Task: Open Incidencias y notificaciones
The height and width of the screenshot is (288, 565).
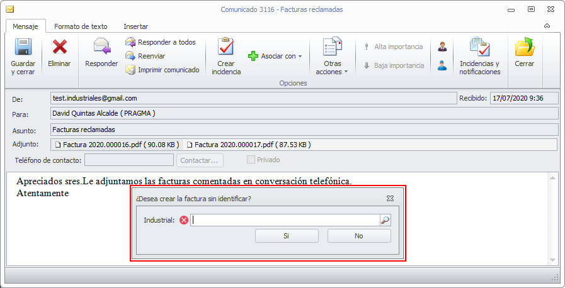Action: point(480,57)
